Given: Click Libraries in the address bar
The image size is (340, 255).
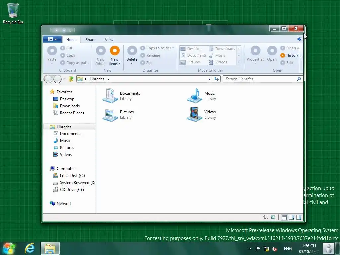Looking at the screenshot, I should (x=97, y=79).
